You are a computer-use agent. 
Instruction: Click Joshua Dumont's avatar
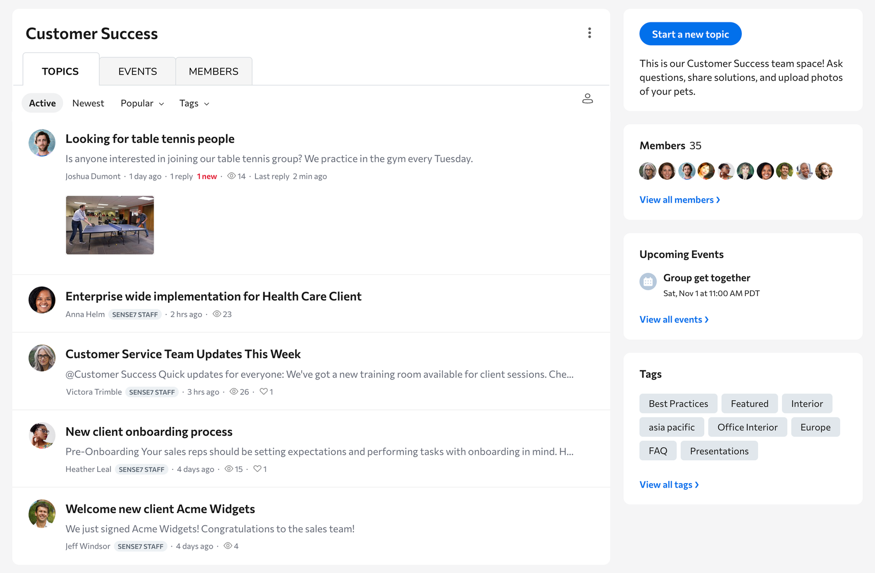[x=42, y=143]
